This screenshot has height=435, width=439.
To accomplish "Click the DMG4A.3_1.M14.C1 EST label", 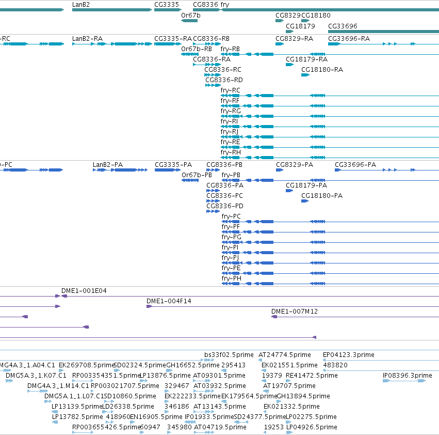I will 58,386.
